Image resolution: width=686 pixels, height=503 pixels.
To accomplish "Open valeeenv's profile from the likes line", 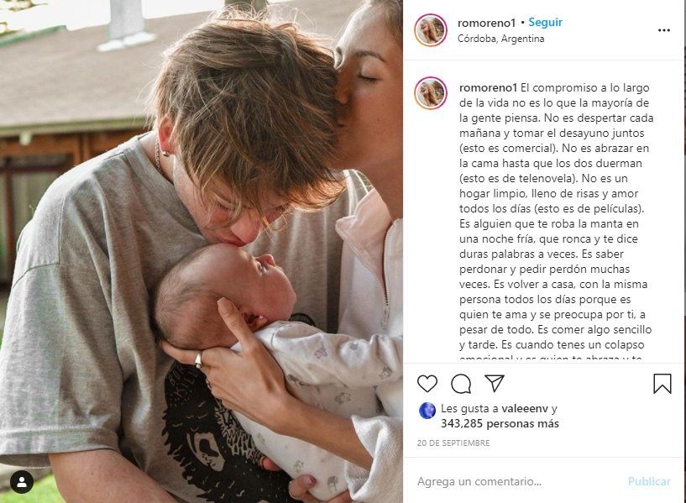I will pyautogui.click(x=525, y=408).
